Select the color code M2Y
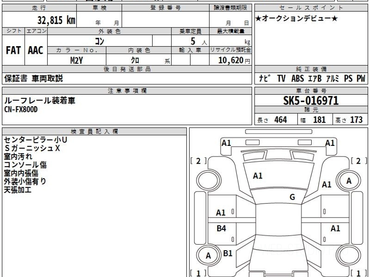 (x=76, y=60)
